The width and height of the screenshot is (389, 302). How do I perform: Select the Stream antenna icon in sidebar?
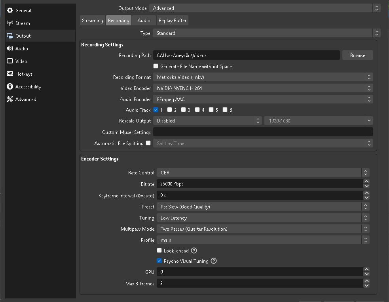(10, 23)
